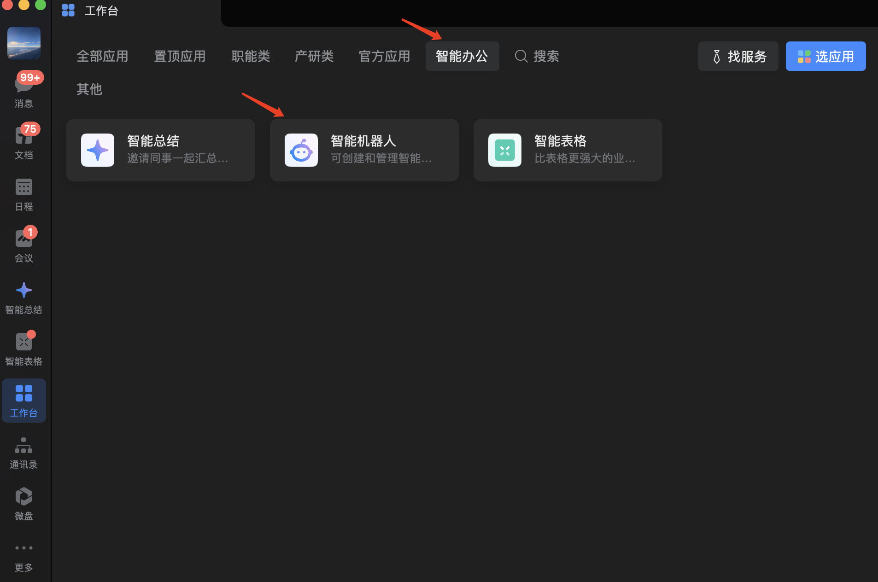Select the 官方应用 tab
Image resolution: width=878 pixels, height=582 pixels.
(x=384, y=56)
